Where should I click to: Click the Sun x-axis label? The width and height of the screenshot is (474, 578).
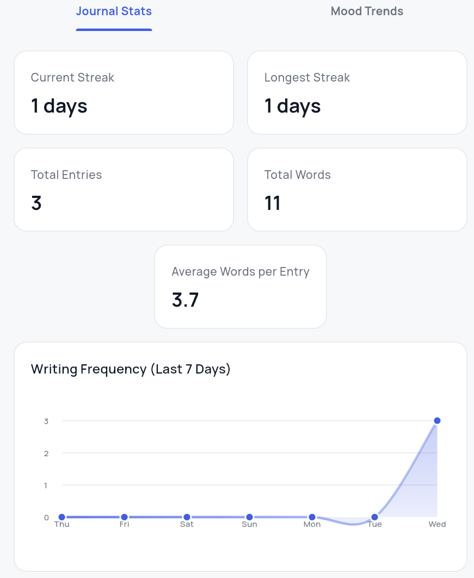click(249, 525)
